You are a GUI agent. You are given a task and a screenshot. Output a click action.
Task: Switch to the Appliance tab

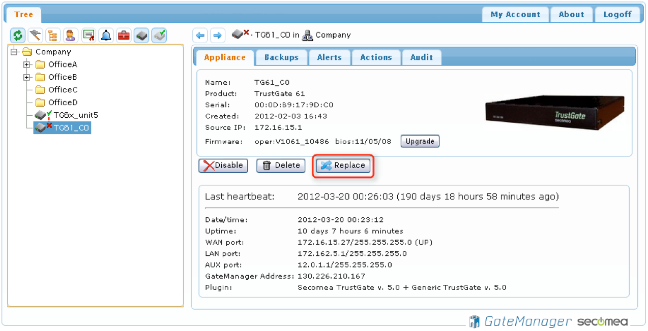click(225, 57)
